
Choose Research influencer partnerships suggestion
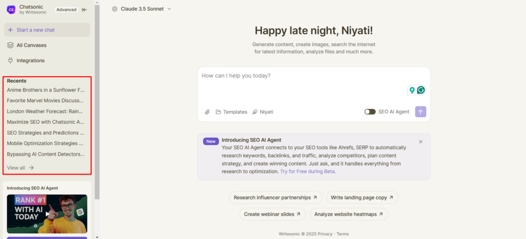click(x=275, y=198)
